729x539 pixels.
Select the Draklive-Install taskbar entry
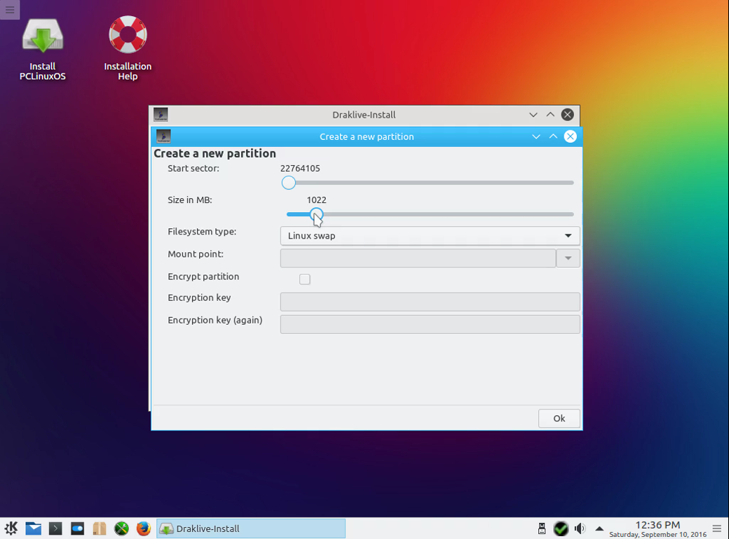pyautogui.click(x=251, y=528)
